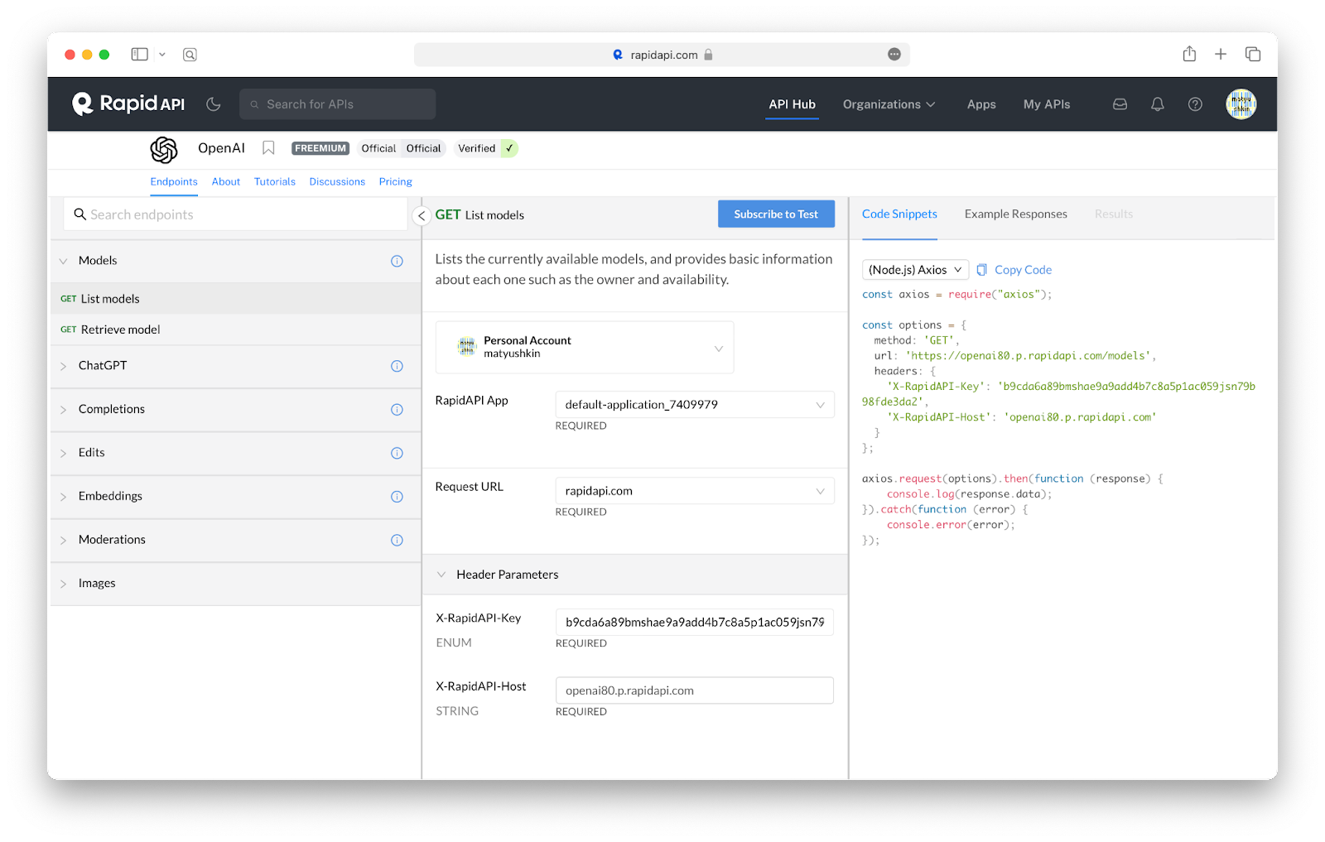This screenshot has width=1325, height=842.
Task: Select the GET Retrieve model endpoint
Action: (x=236, y=330)
